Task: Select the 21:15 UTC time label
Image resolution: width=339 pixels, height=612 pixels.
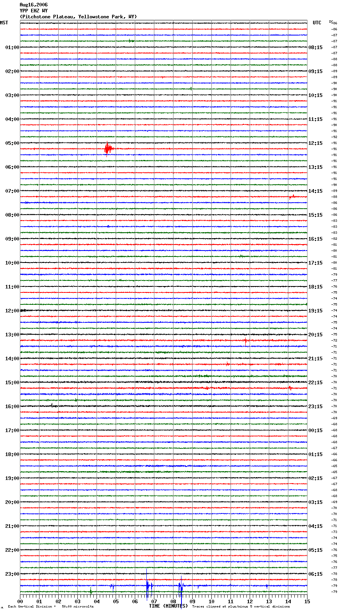Action: pos(315,359)
